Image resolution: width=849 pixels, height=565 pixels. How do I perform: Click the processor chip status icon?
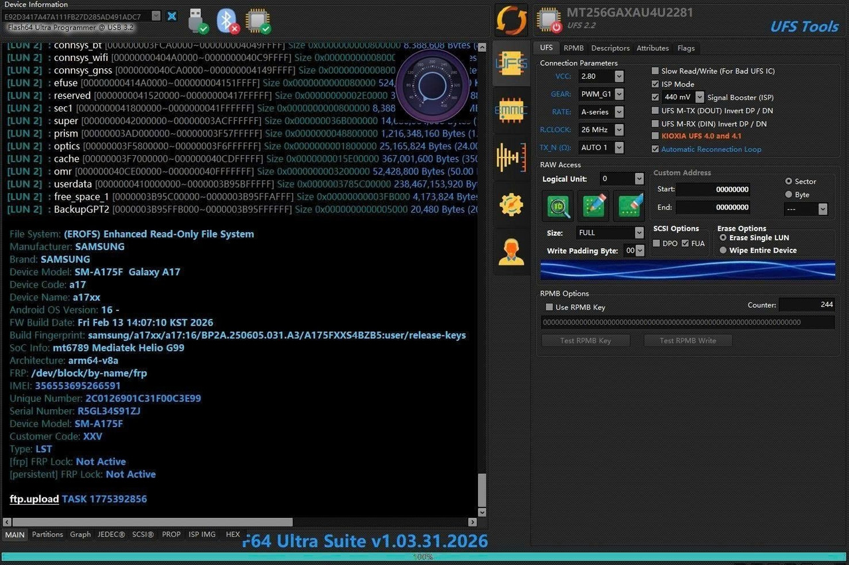pos(258,21)
